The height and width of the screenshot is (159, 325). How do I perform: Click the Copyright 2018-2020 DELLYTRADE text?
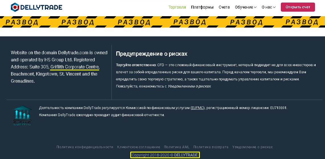(165, 155)
